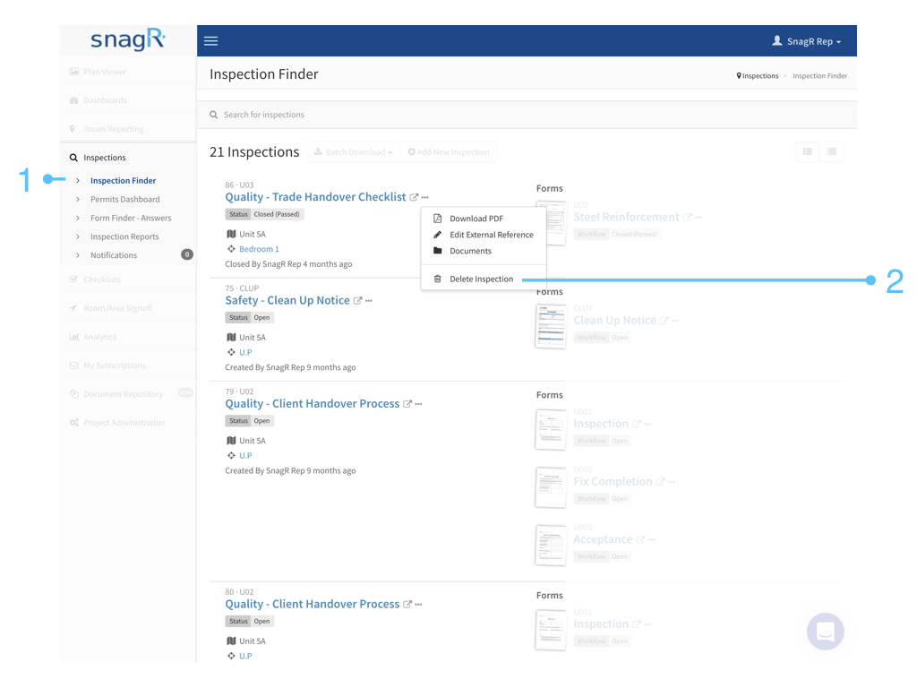Open Dashboards in sidebar
This screenshot has height=688, width=917.
pyautogui.click(x=105, y=100)
